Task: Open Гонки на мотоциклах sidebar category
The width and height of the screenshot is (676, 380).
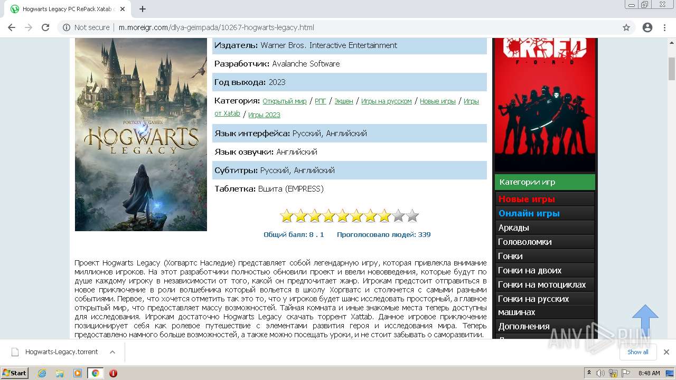Action: pyautogui.click(x=545, y=284)
